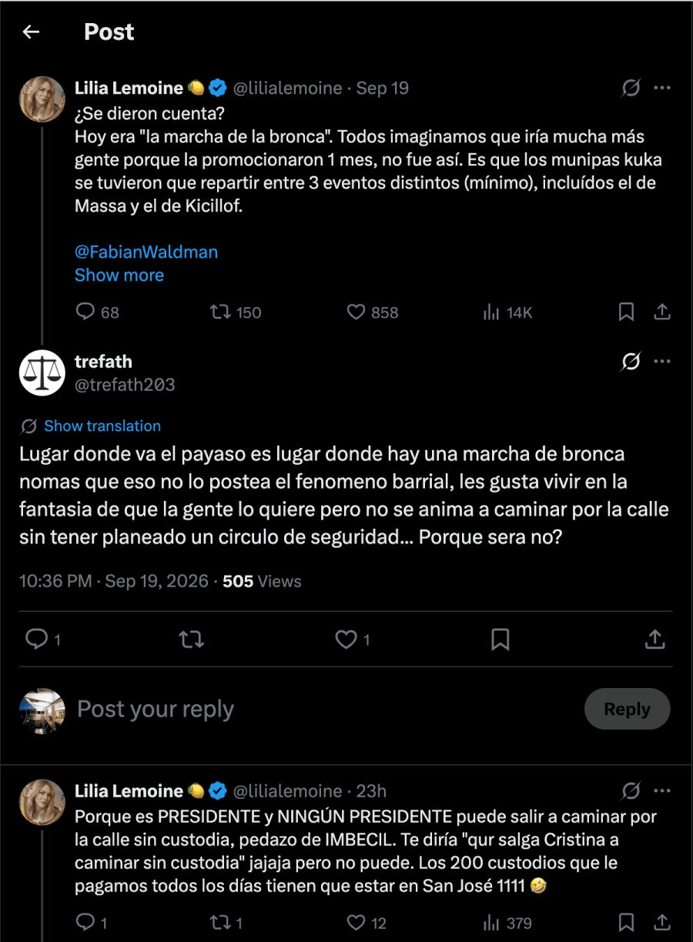
Task: Click Show translation on trefath's post
Action: tap(102, 426)
